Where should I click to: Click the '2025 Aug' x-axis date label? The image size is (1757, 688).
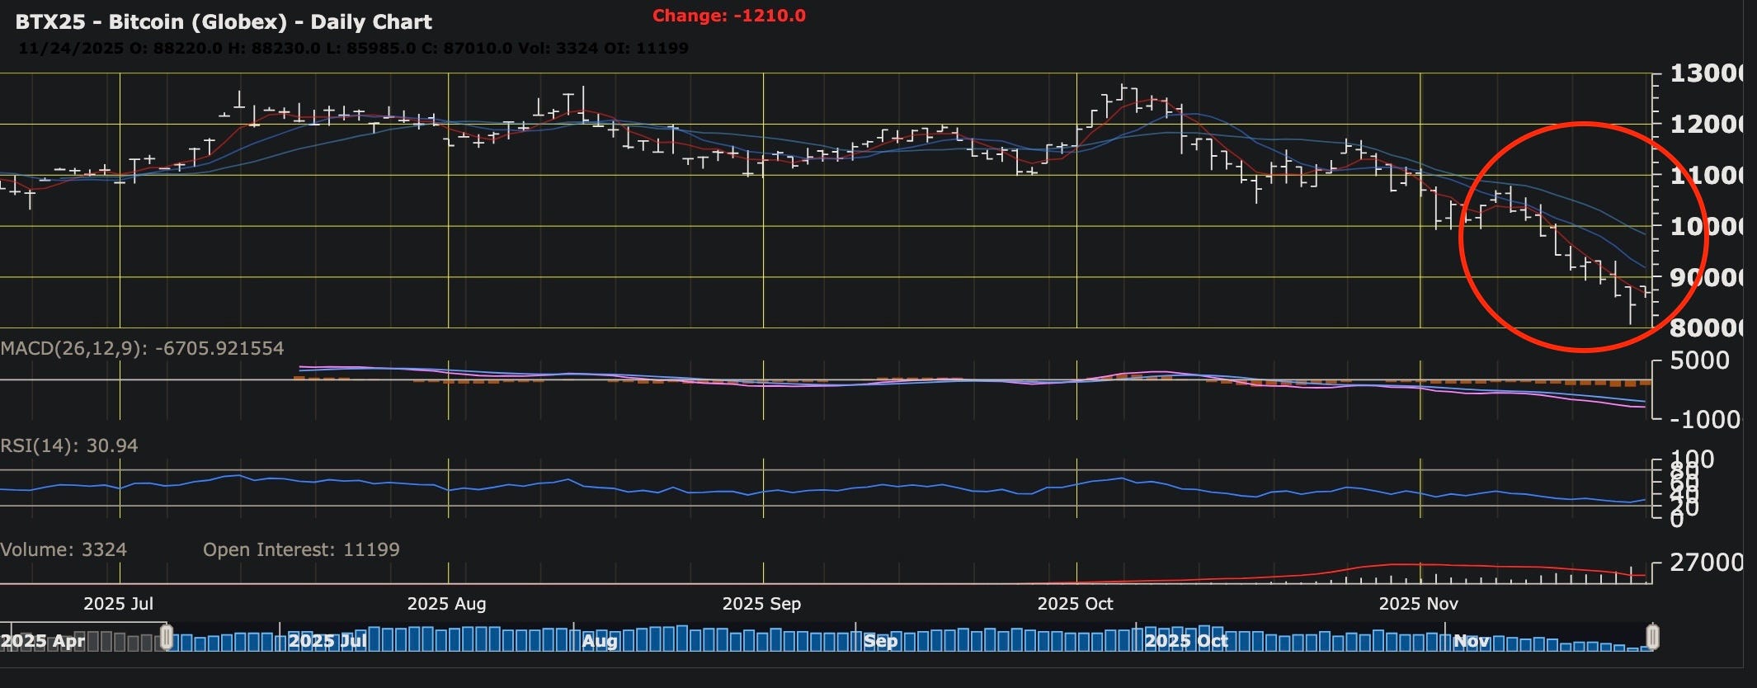446,604
